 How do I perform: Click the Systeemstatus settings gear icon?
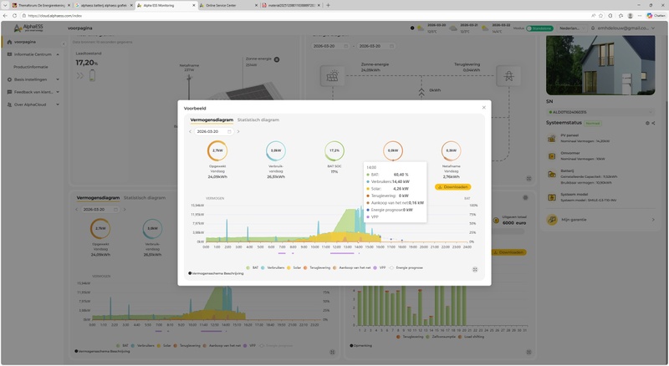[x=647, y=124]
